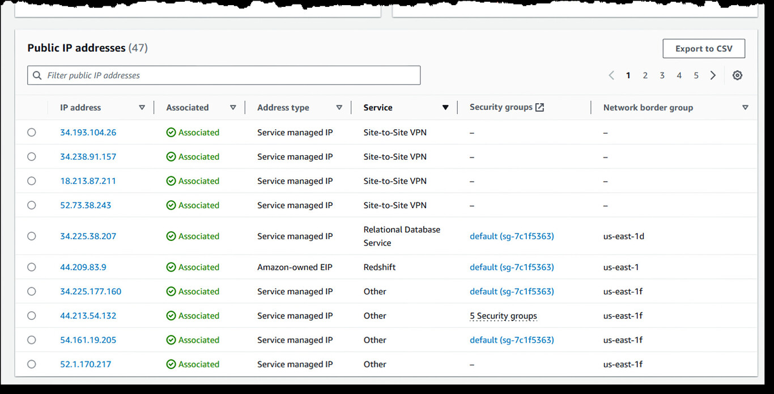Go to page 3 of results
This screenshot has height=394, width=774.
pos(662,75)
